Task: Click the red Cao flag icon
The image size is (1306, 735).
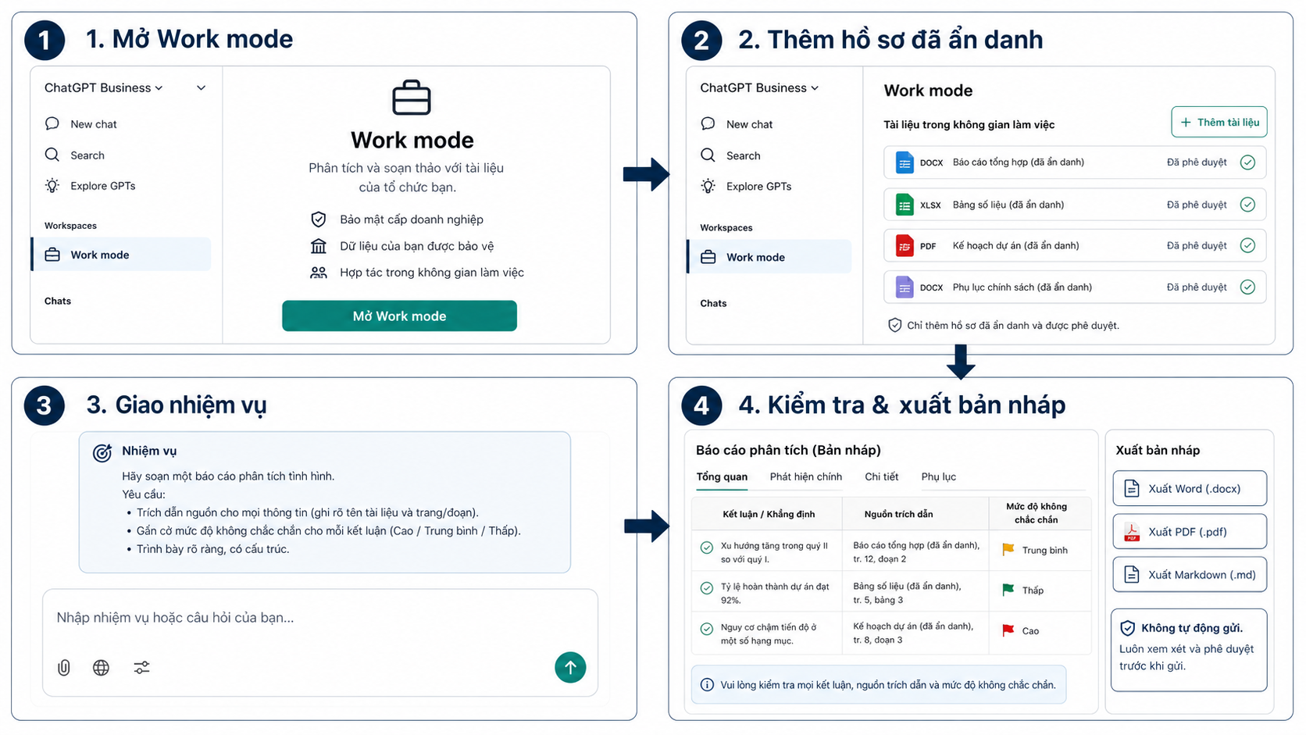Action: coord(1008,630)
